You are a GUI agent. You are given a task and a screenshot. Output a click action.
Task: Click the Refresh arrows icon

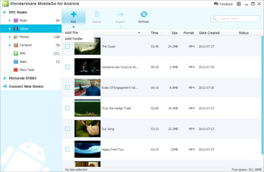[x=143, y=14]
